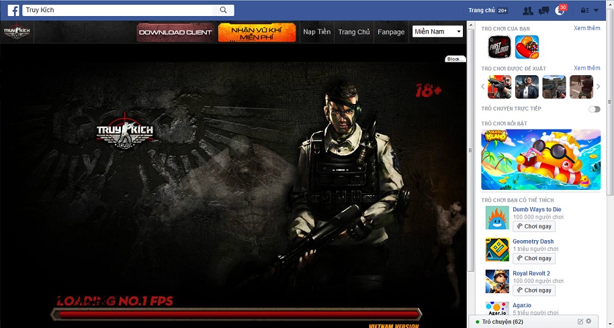This screenshot has width=614, height=328.
Task: Open Geometry Dash icon
Action: (497, 250)
